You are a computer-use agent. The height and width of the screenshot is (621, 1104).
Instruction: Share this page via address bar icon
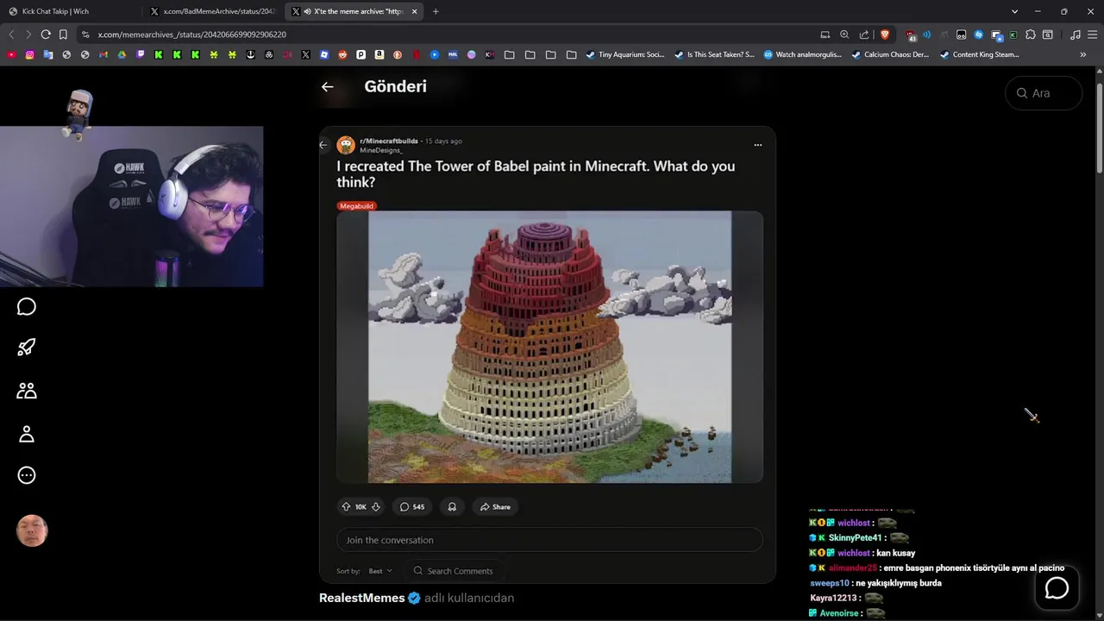tap(864, 34)
